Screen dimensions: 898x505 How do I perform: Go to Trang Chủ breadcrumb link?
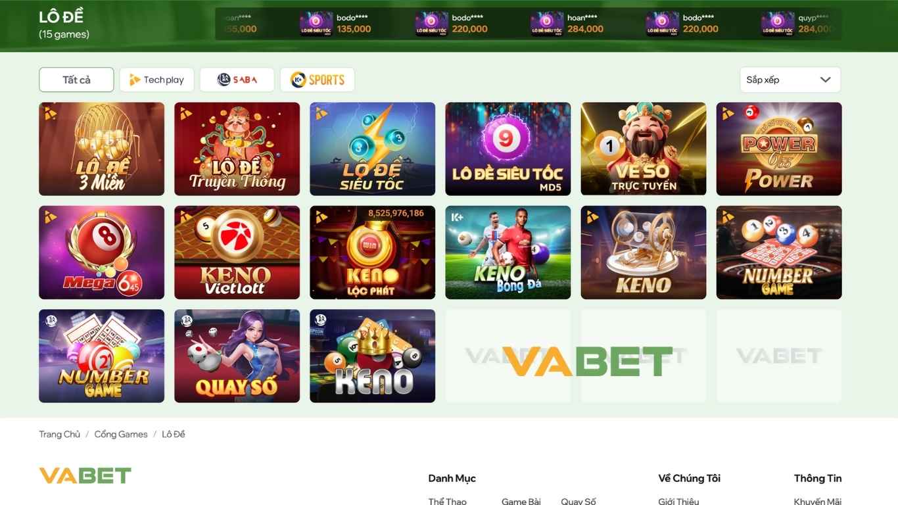[59, 434]
